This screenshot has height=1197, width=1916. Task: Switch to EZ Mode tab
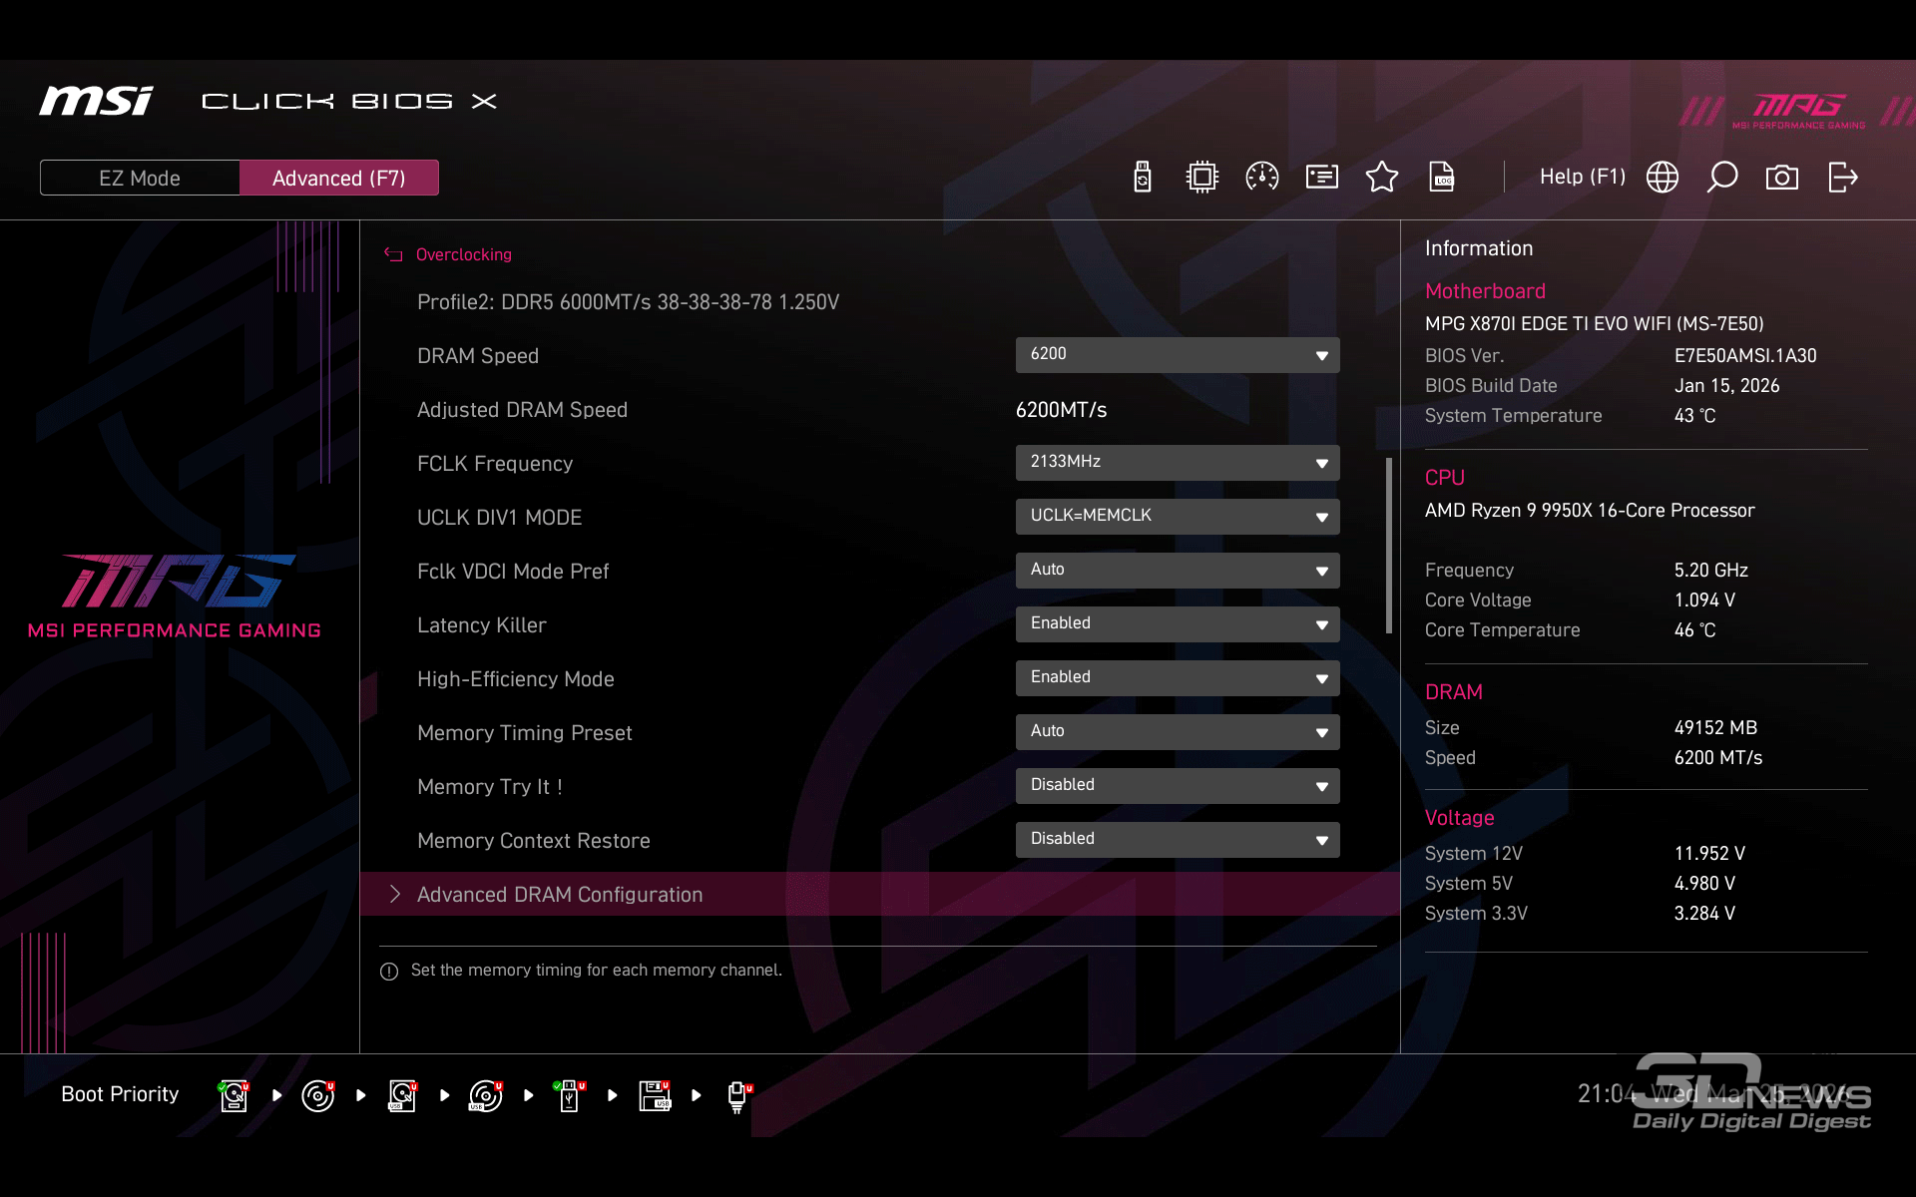coord(140,179)
